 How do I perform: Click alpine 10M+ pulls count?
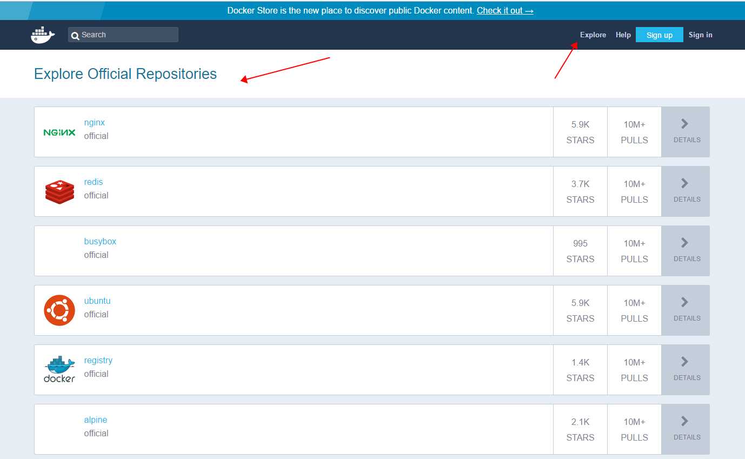click(634, 422)
